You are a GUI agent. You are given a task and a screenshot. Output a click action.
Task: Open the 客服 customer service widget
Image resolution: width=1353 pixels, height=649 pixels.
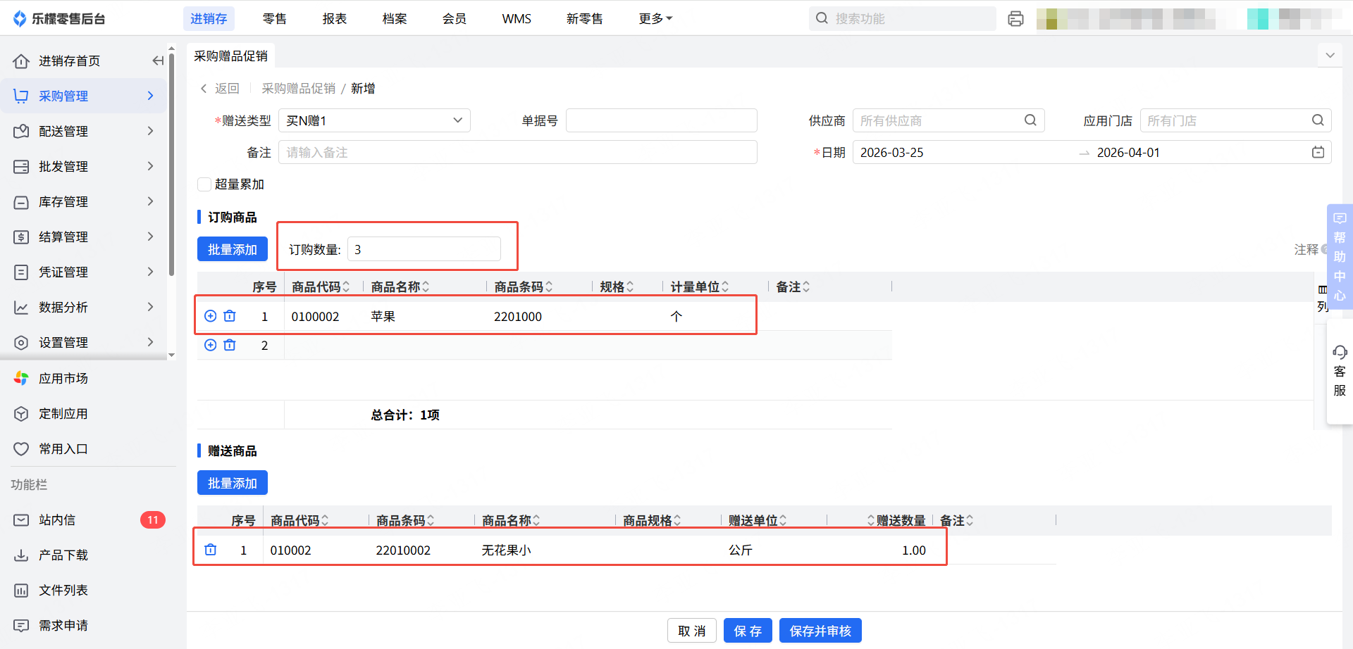coord(1340,371)
